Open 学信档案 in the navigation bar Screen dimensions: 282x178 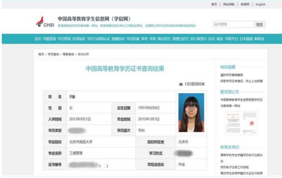click(x=133, y=39)
